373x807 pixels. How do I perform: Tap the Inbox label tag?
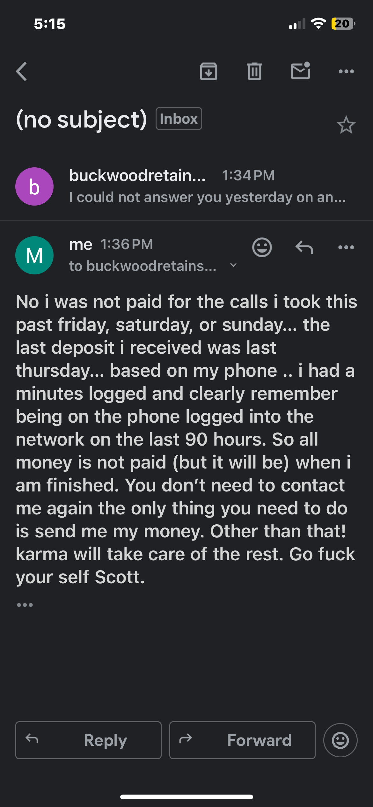(x=179, y=119)
